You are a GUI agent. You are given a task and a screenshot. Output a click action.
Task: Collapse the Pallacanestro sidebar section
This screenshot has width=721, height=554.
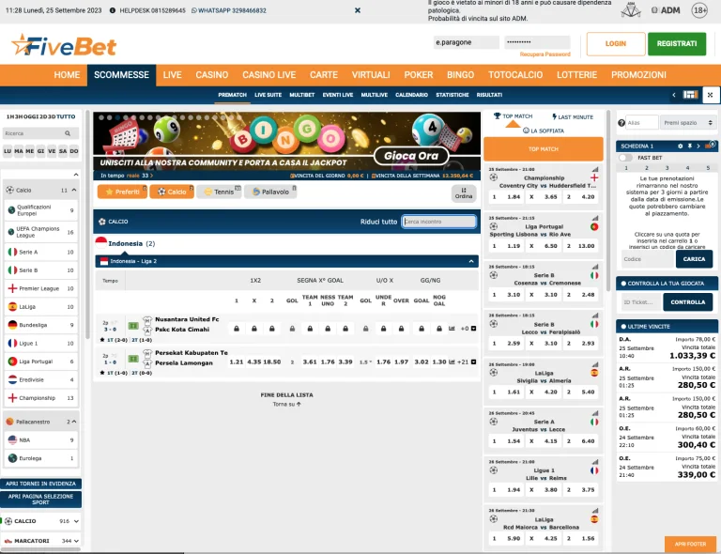coord(74,422)
